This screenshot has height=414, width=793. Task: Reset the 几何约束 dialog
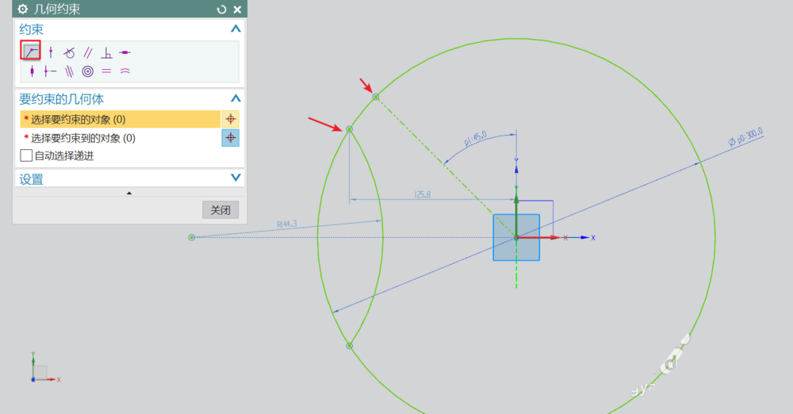[x=221, y=9]
